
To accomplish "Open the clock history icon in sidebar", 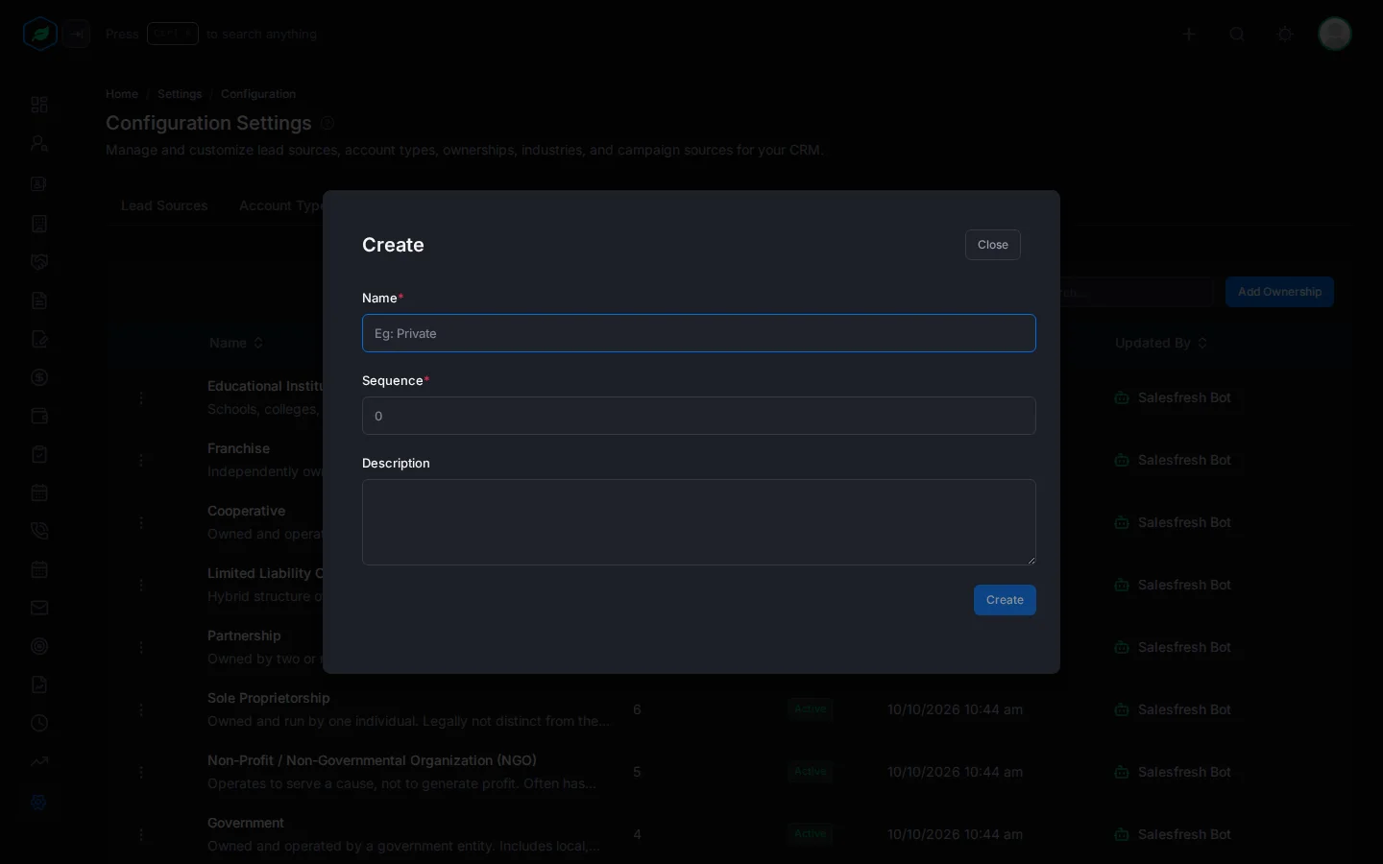I will (x=39, y=723).
